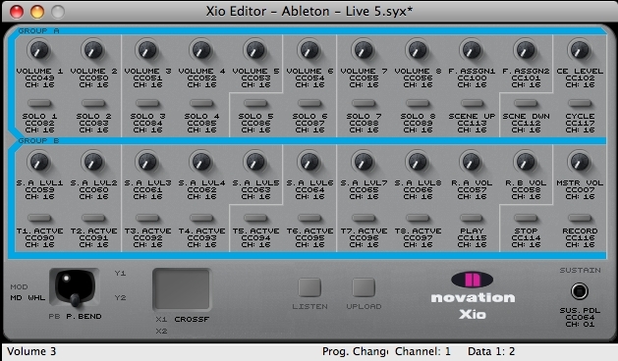Click the SCENE UP button
This screenshot has width=618, height=361.
(x=472, y=104)
